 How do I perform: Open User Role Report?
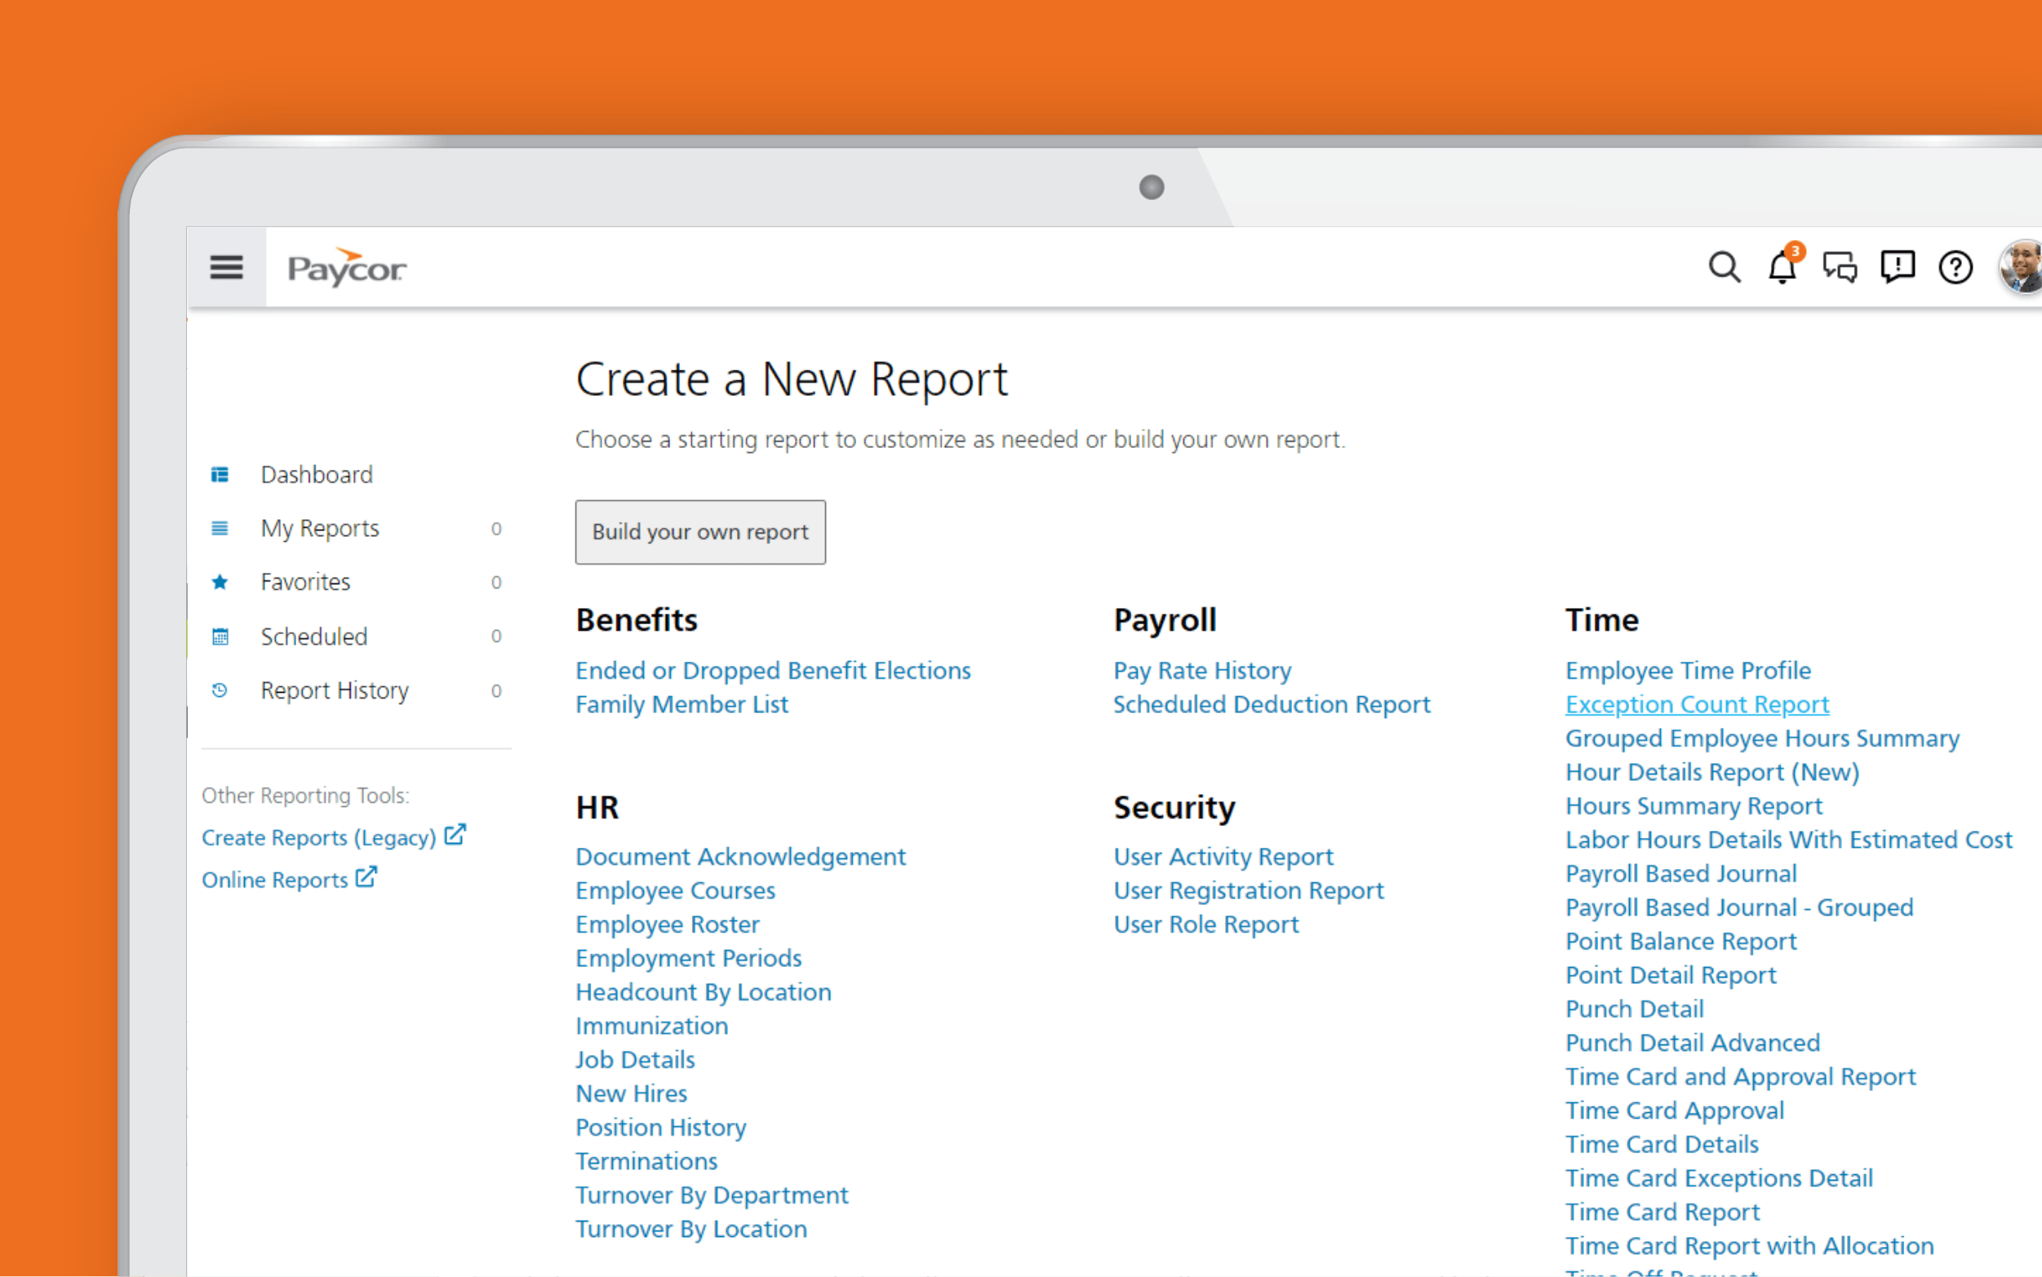tap(1207, 924)
